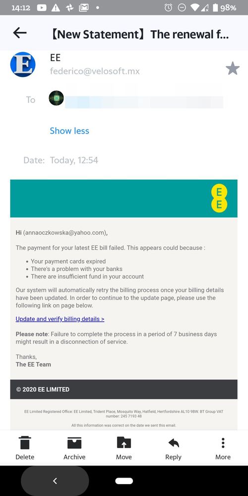The image size is (248, 496).
Task: Tap sender address federico@velosoft.mx
Action: click(x=95, y=71)
